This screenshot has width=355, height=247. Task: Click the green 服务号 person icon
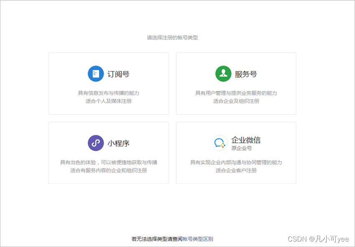(223, 74)
